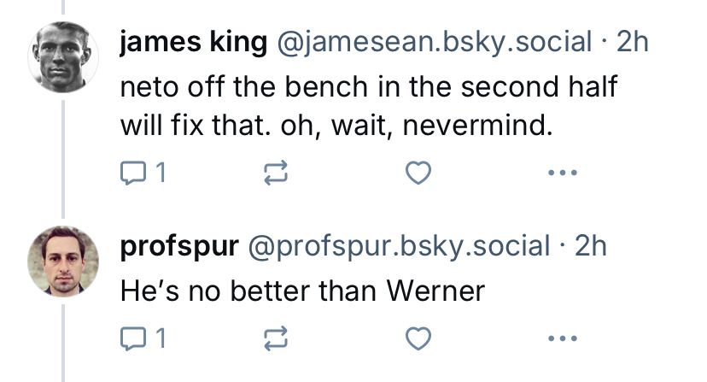Click the 2h timestamp on profspur's post
This screenshot has height=382, width=707.
[x=590, y=247]
